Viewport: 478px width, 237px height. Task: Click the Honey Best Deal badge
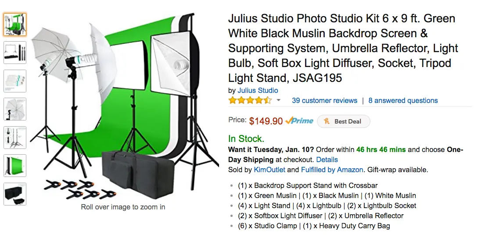[344, 121]
